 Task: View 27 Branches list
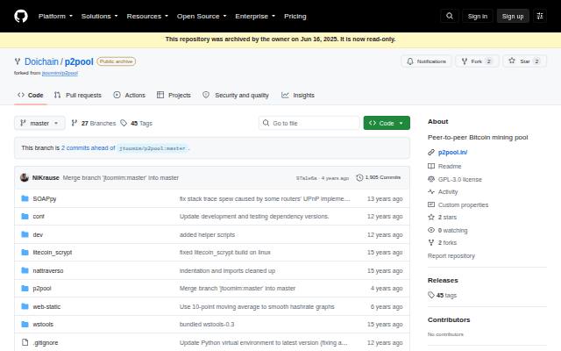94,123
